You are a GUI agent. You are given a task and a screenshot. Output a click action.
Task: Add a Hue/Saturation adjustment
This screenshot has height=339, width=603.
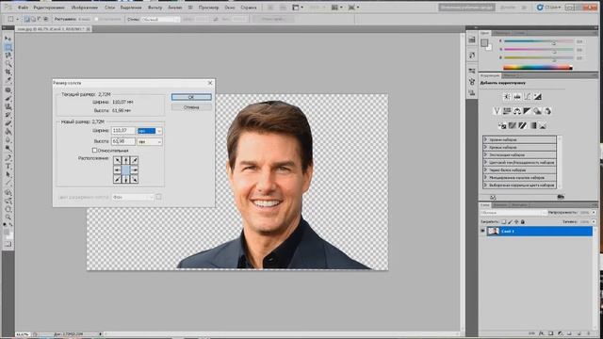tap(507, 111)
